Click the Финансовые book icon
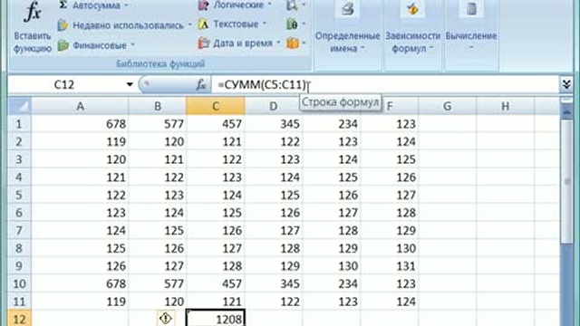The width and height of the screenshot is (580, 326). [x=63, y=45]
